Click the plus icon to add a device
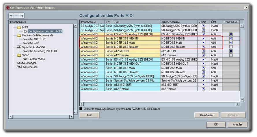Screen dimensions: 257x137 pyautogui.click(x=11, y=16)
